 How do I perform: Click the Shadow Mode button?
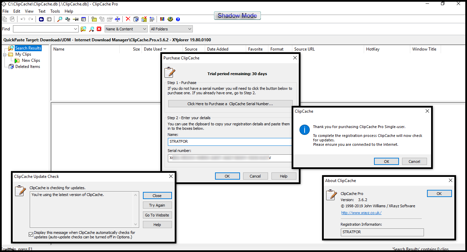237,16
